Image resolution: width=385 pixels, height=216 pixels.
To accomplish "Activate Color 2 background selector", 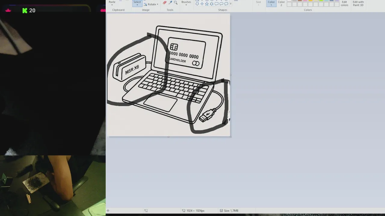I will click(281, 3).
